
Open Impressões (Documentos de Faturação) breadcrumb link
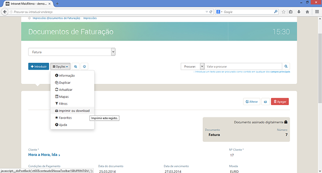56,18
